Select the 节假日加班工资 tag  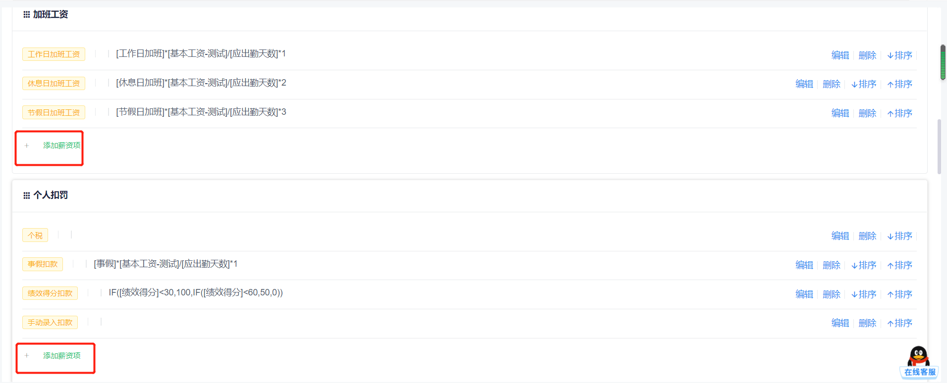[x=54, y=112]
